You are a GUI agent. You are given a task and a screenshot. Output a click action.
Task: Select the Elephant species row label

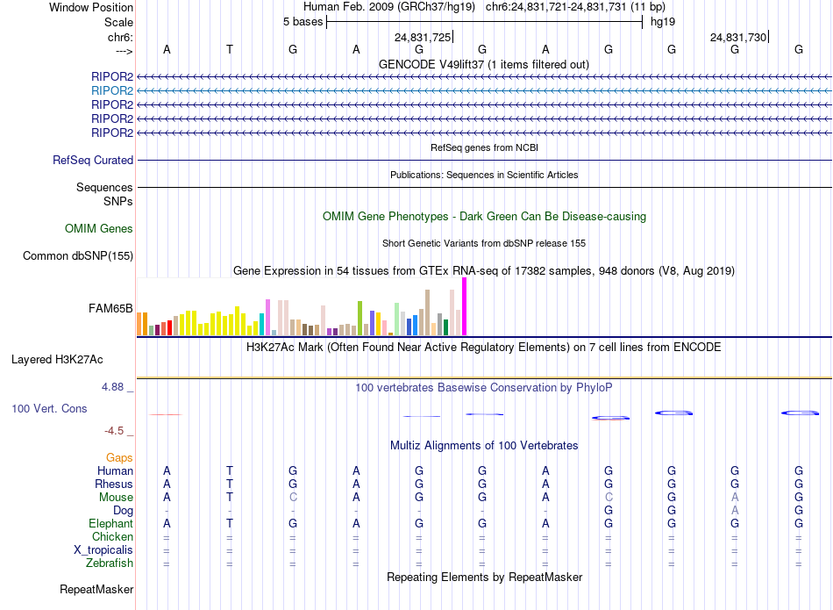111,523
